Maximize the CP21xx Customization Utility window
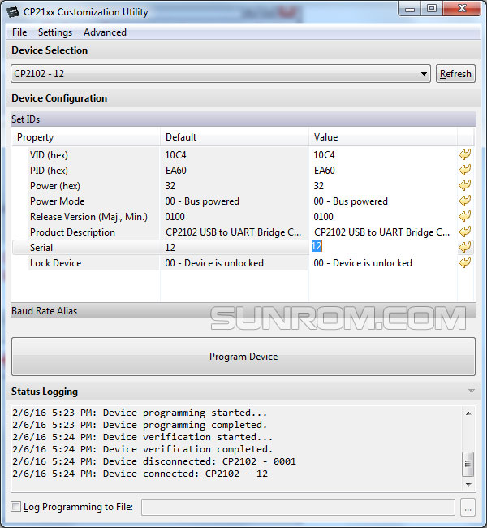The image size is (487, 528). 432,9
